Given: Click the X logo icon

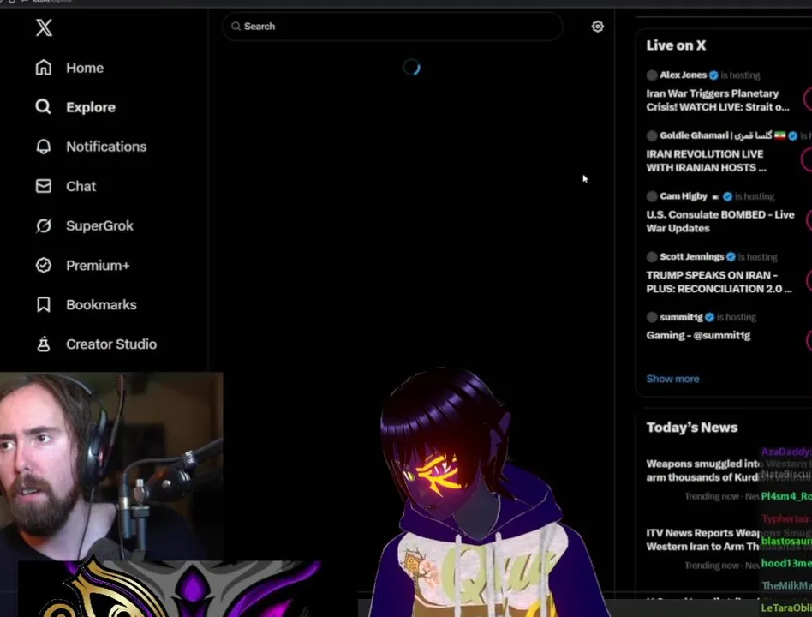Looking at the screenshot, I should pos(44,27).
